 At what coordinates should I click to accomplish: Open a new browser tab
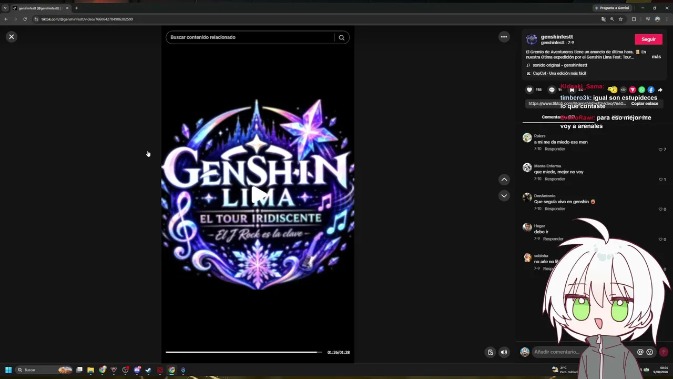76,8
